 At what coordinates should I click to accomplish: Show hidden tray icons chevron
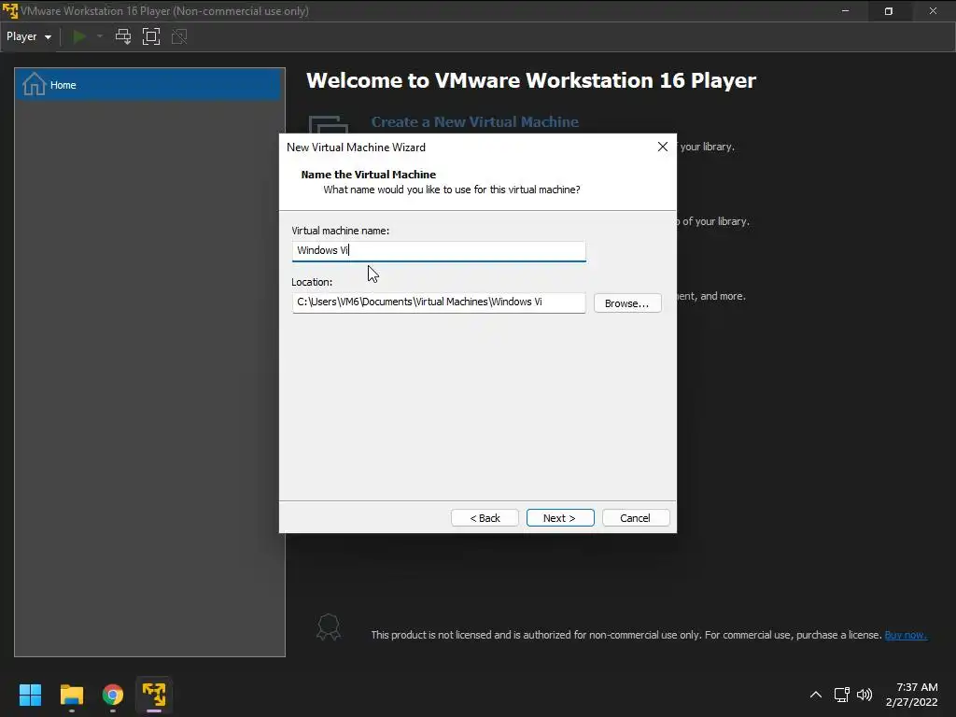pyautogui.click(x=816, y=695)
